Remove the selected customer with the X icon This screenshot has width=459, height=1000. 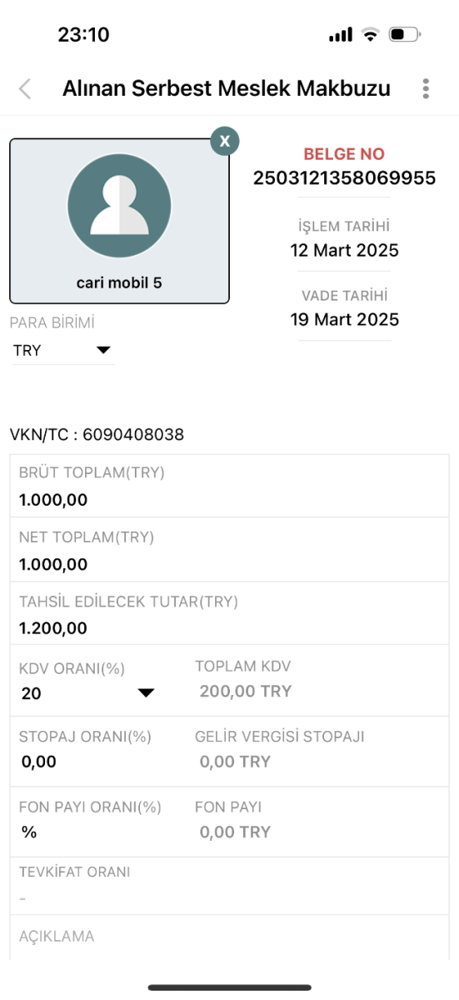[x=225, y=141]
